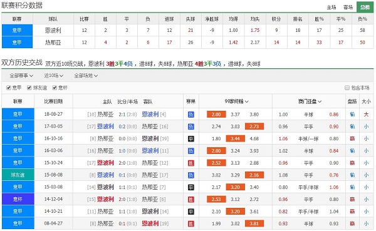
Task: Click the 大 over/under mark on 18-08-27 row
Action: pos(366,115)
